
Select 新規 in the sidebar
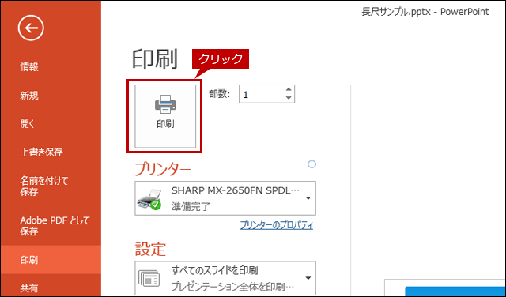[29, 96]
